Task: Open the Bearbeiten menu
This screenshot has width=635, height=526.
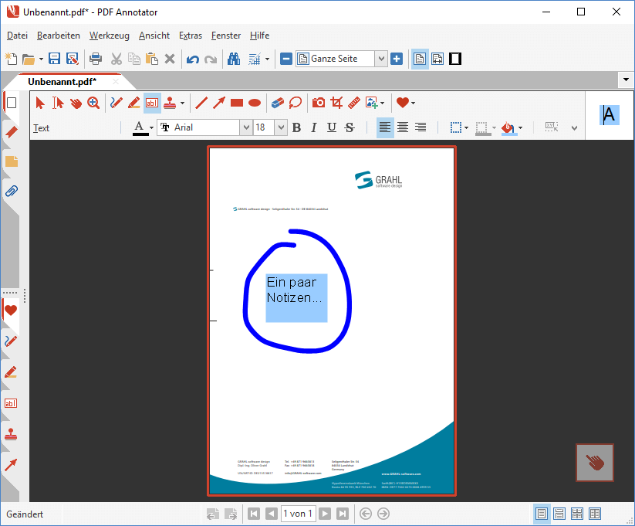Action: coord(59,36)
